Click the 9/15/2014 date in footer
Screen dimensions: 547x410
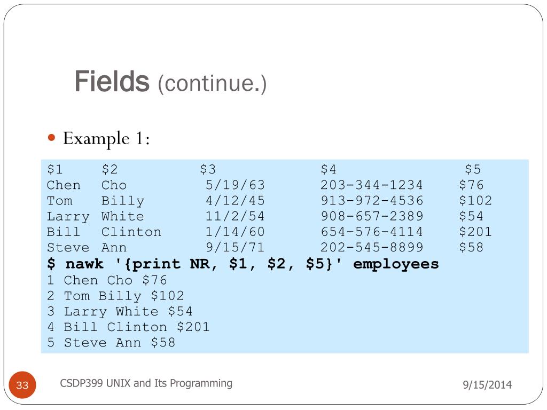pos(487,384)
